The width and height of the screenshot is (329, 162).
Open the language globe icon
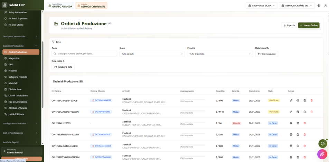pos(319,6)
